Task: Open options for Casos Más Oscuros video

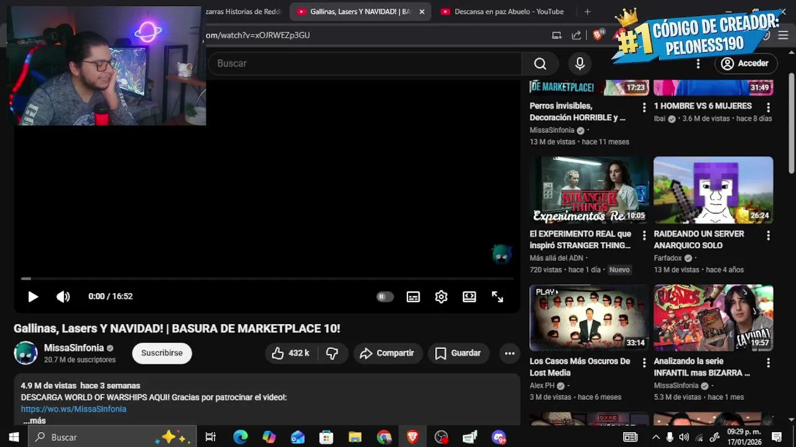Action: point(644,363)
